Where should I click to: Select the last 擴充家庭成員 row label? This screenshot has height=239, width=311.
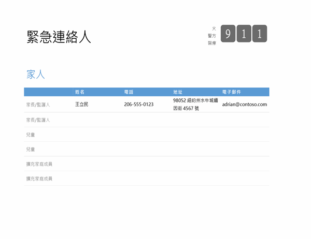click(x=39, y=178)
